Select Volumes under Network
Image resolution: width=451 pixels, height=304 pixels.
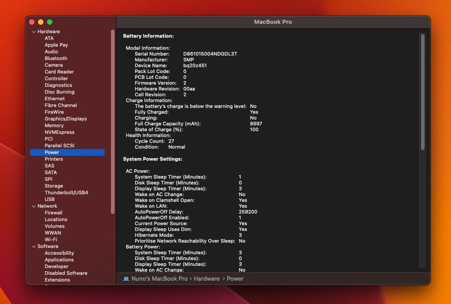click(55, 226)
